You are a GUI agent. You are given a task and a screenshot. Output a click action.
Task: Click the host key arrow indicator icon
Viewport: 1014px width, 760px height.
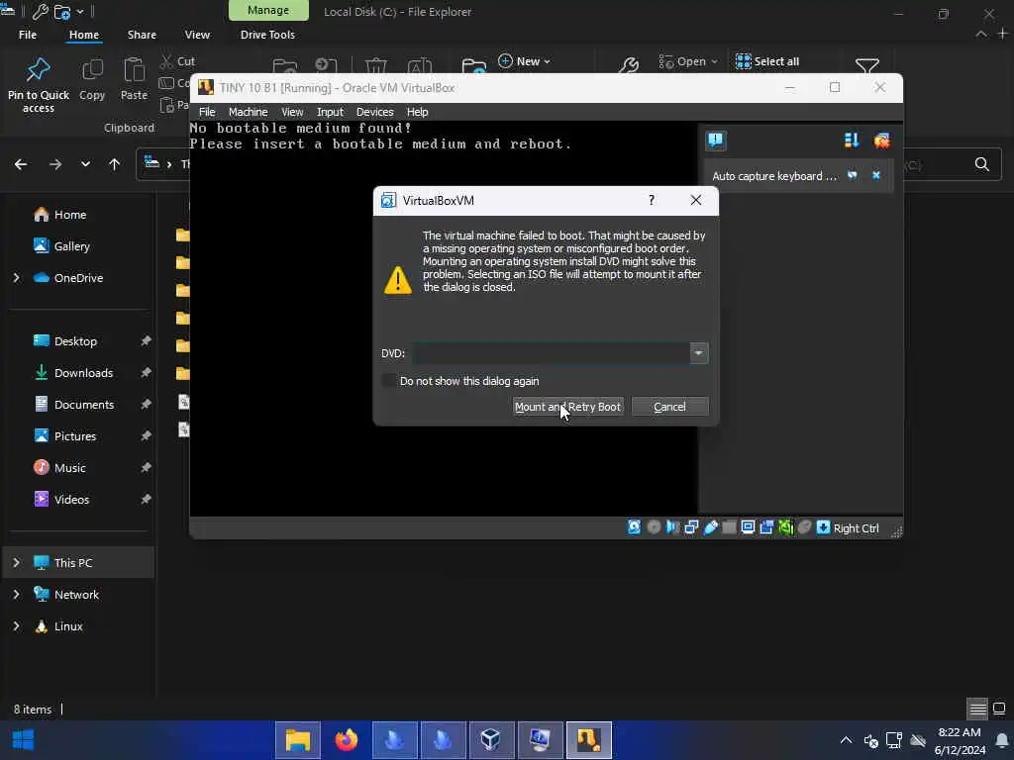823,527
